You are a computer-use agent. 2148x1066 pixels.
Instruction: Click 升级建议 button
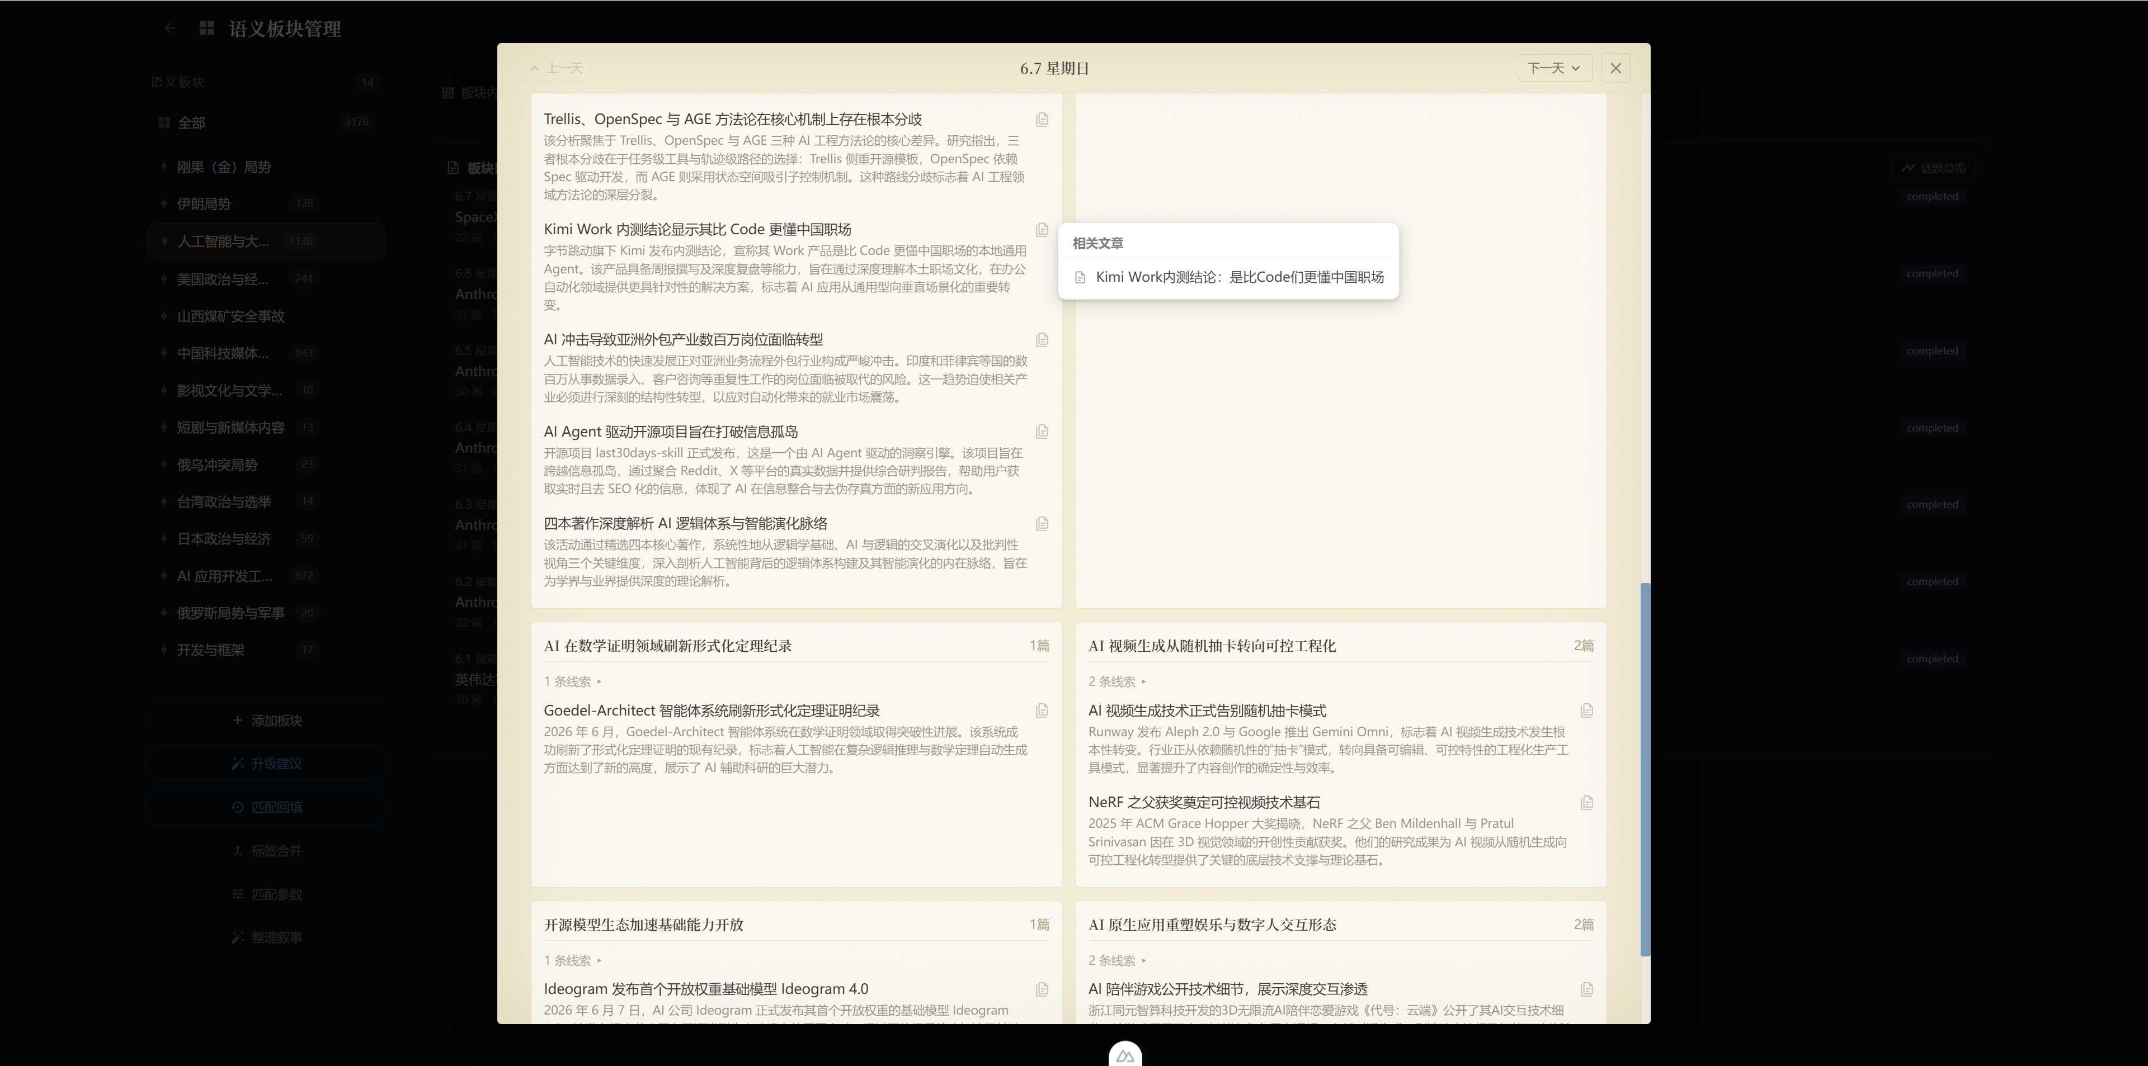[x=266, y=764]
